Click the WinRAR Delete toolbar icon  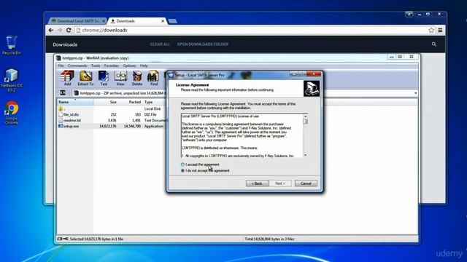click(137, 78)
